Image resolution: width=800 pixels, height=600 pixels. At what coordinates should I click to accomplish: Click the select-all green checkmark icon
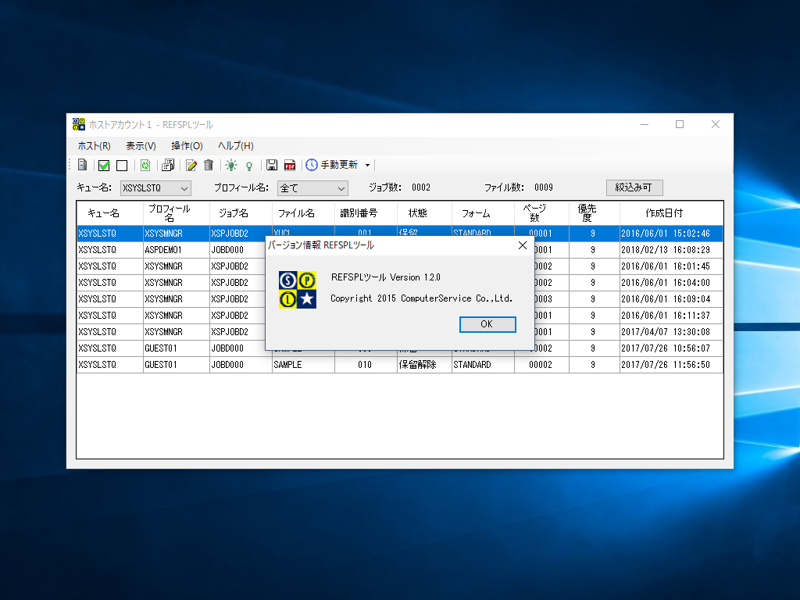pyautogui.click(x=104, y=166)
